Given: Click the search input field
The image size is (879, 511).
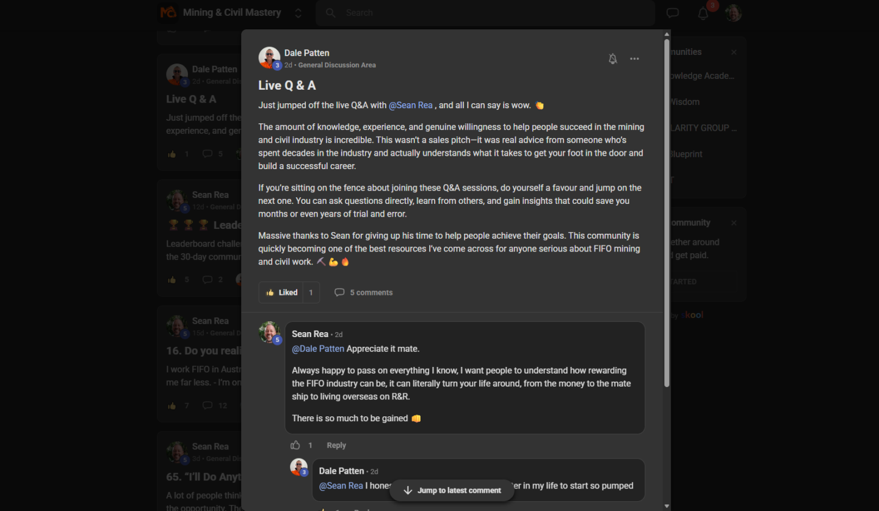Looking at the screenshot, I should [485, 13].
